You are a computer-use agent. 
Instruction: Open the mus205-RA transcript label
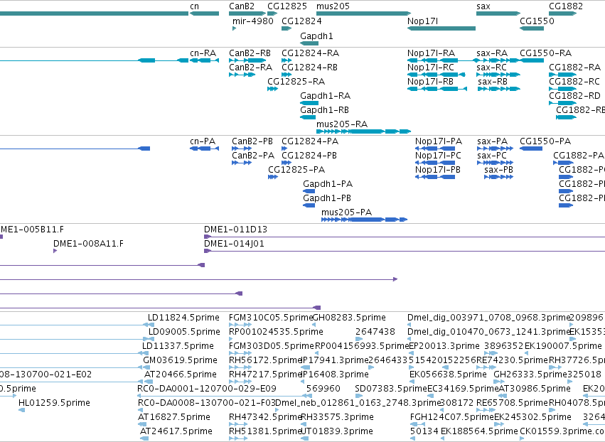tap(342, 124)
